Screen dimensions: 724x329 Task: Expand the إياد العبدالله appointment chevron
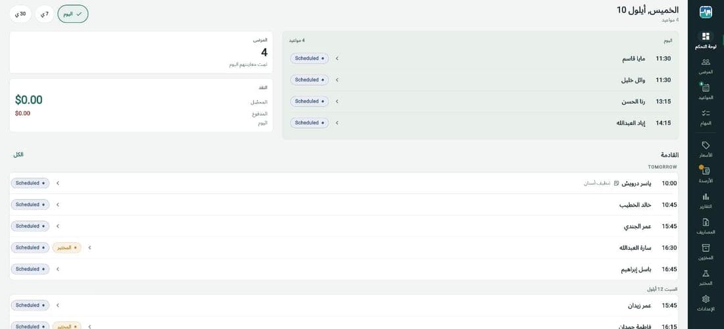[337, 123]
